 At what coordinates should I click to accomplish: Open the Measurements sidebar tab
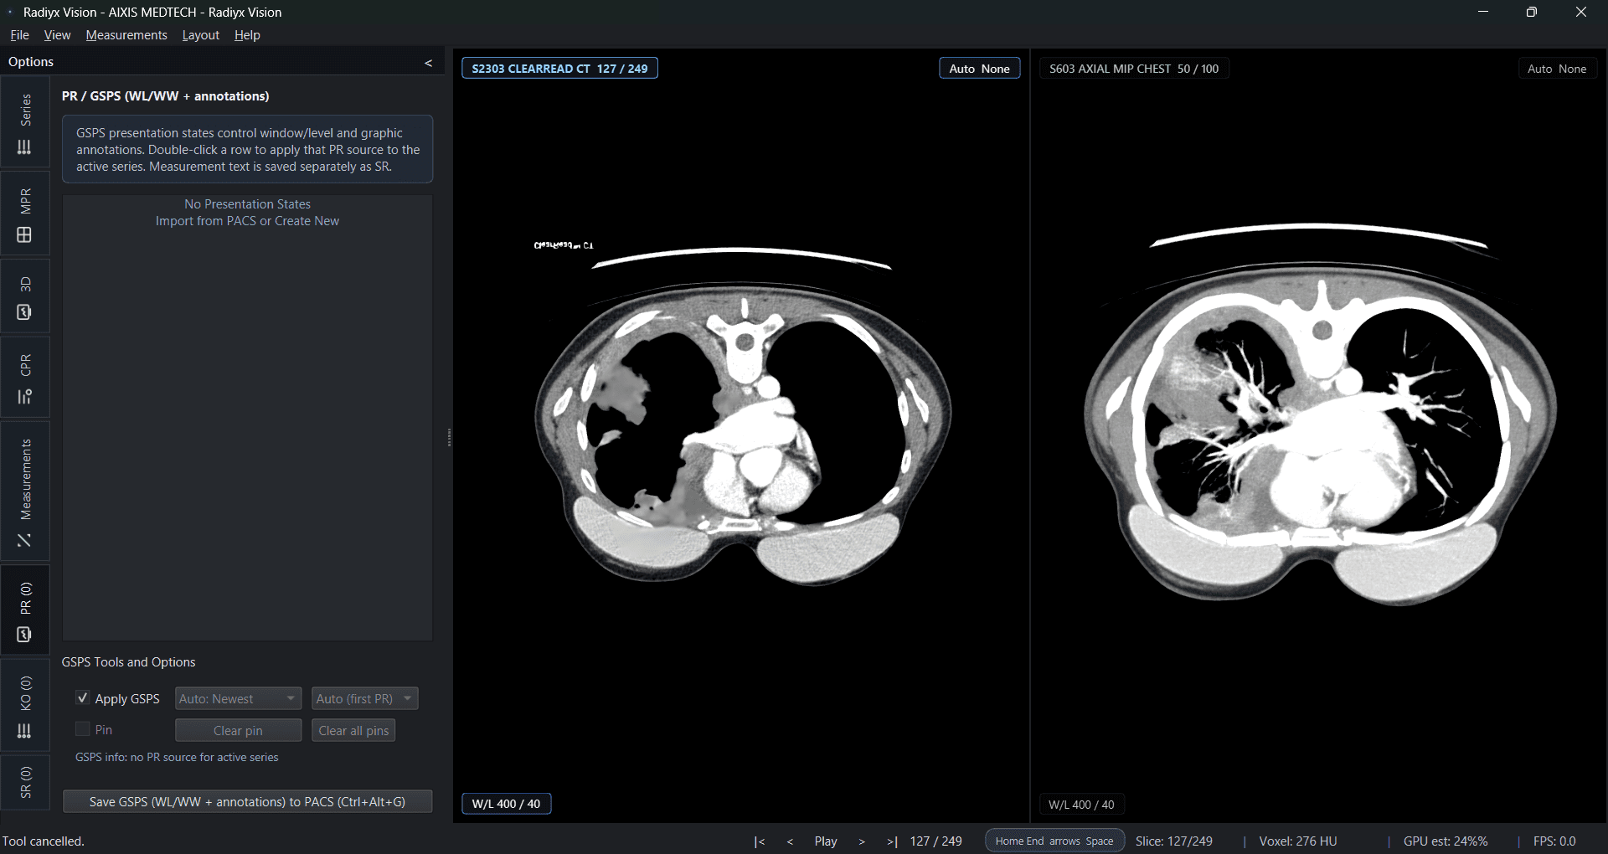(25, 491)
